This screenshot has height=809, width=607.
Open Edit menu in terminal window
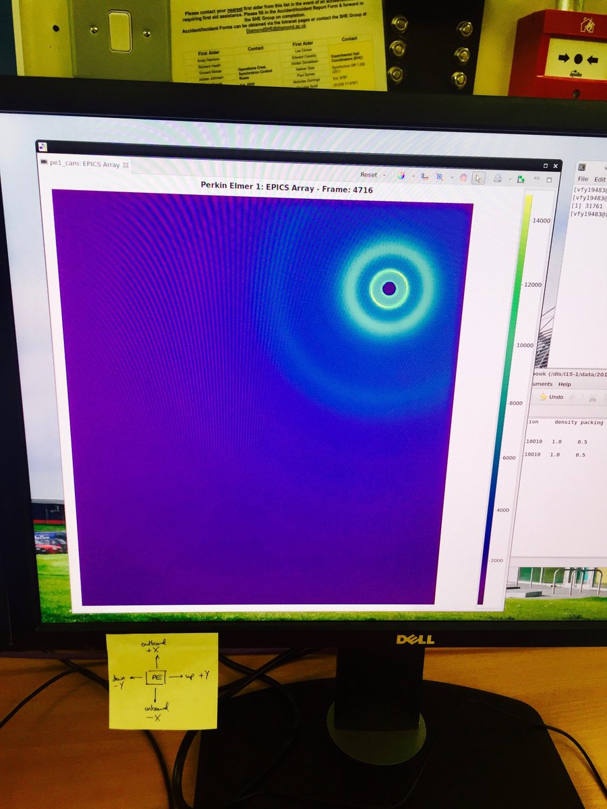tap(600, 180)
